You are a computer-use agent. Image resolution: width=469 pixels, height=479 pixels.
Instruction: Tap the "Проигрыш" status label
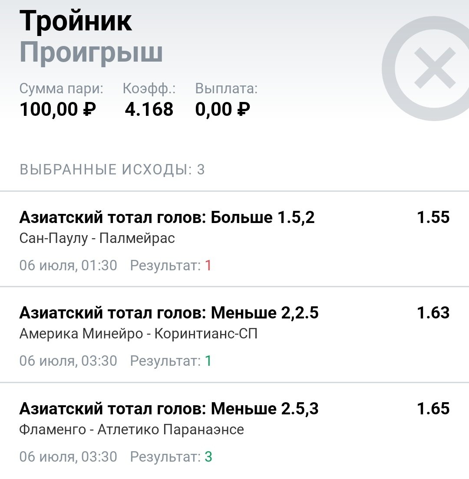coord(91,53)
